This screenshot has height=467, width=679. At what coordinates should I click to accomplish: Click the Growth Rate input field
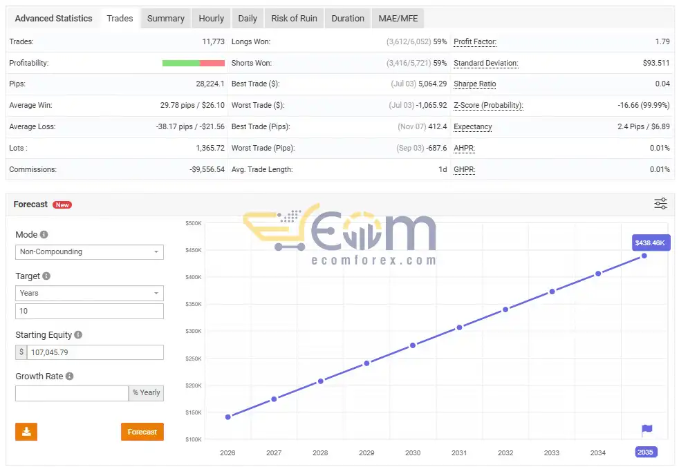click(72, 393)
